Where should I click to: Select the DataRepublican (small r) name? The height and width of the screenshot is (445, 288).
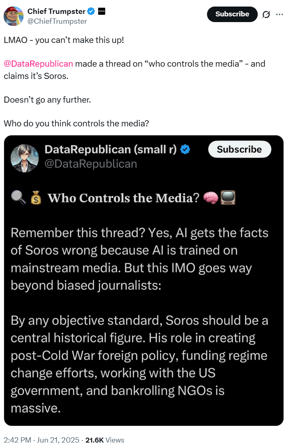(110, 150)
